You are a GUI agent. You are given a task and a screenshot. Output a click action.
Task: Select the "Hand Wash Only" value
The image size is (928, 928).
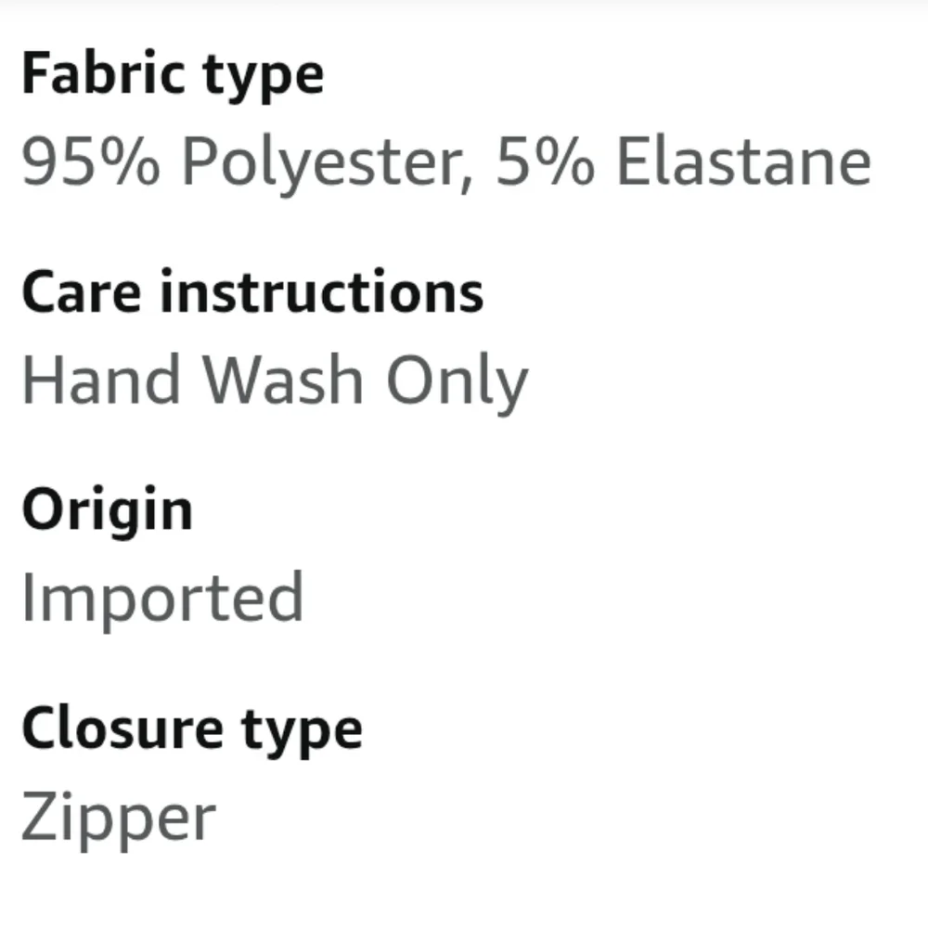click(276, 382)
